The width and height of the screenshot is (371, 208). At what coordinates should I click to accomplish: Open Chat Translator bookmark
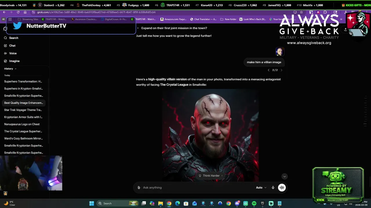[203, 19]
